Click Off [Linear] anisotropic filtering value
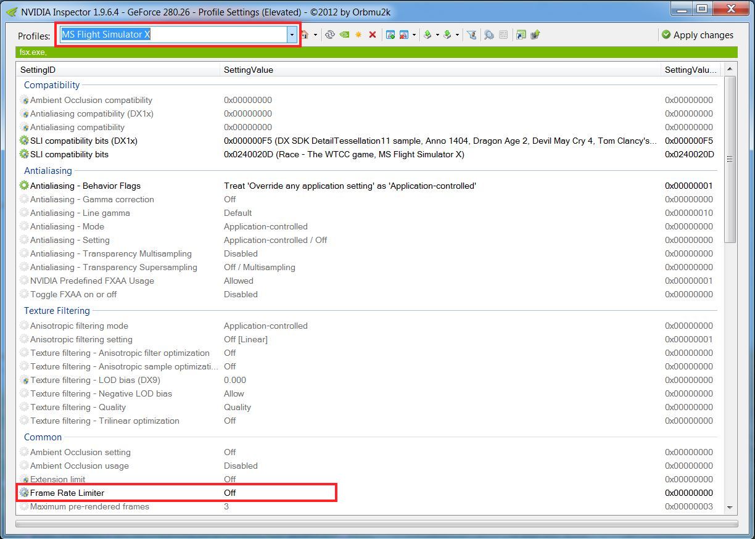The width and height of the screenshot is (755, 539). click(245, 339)
